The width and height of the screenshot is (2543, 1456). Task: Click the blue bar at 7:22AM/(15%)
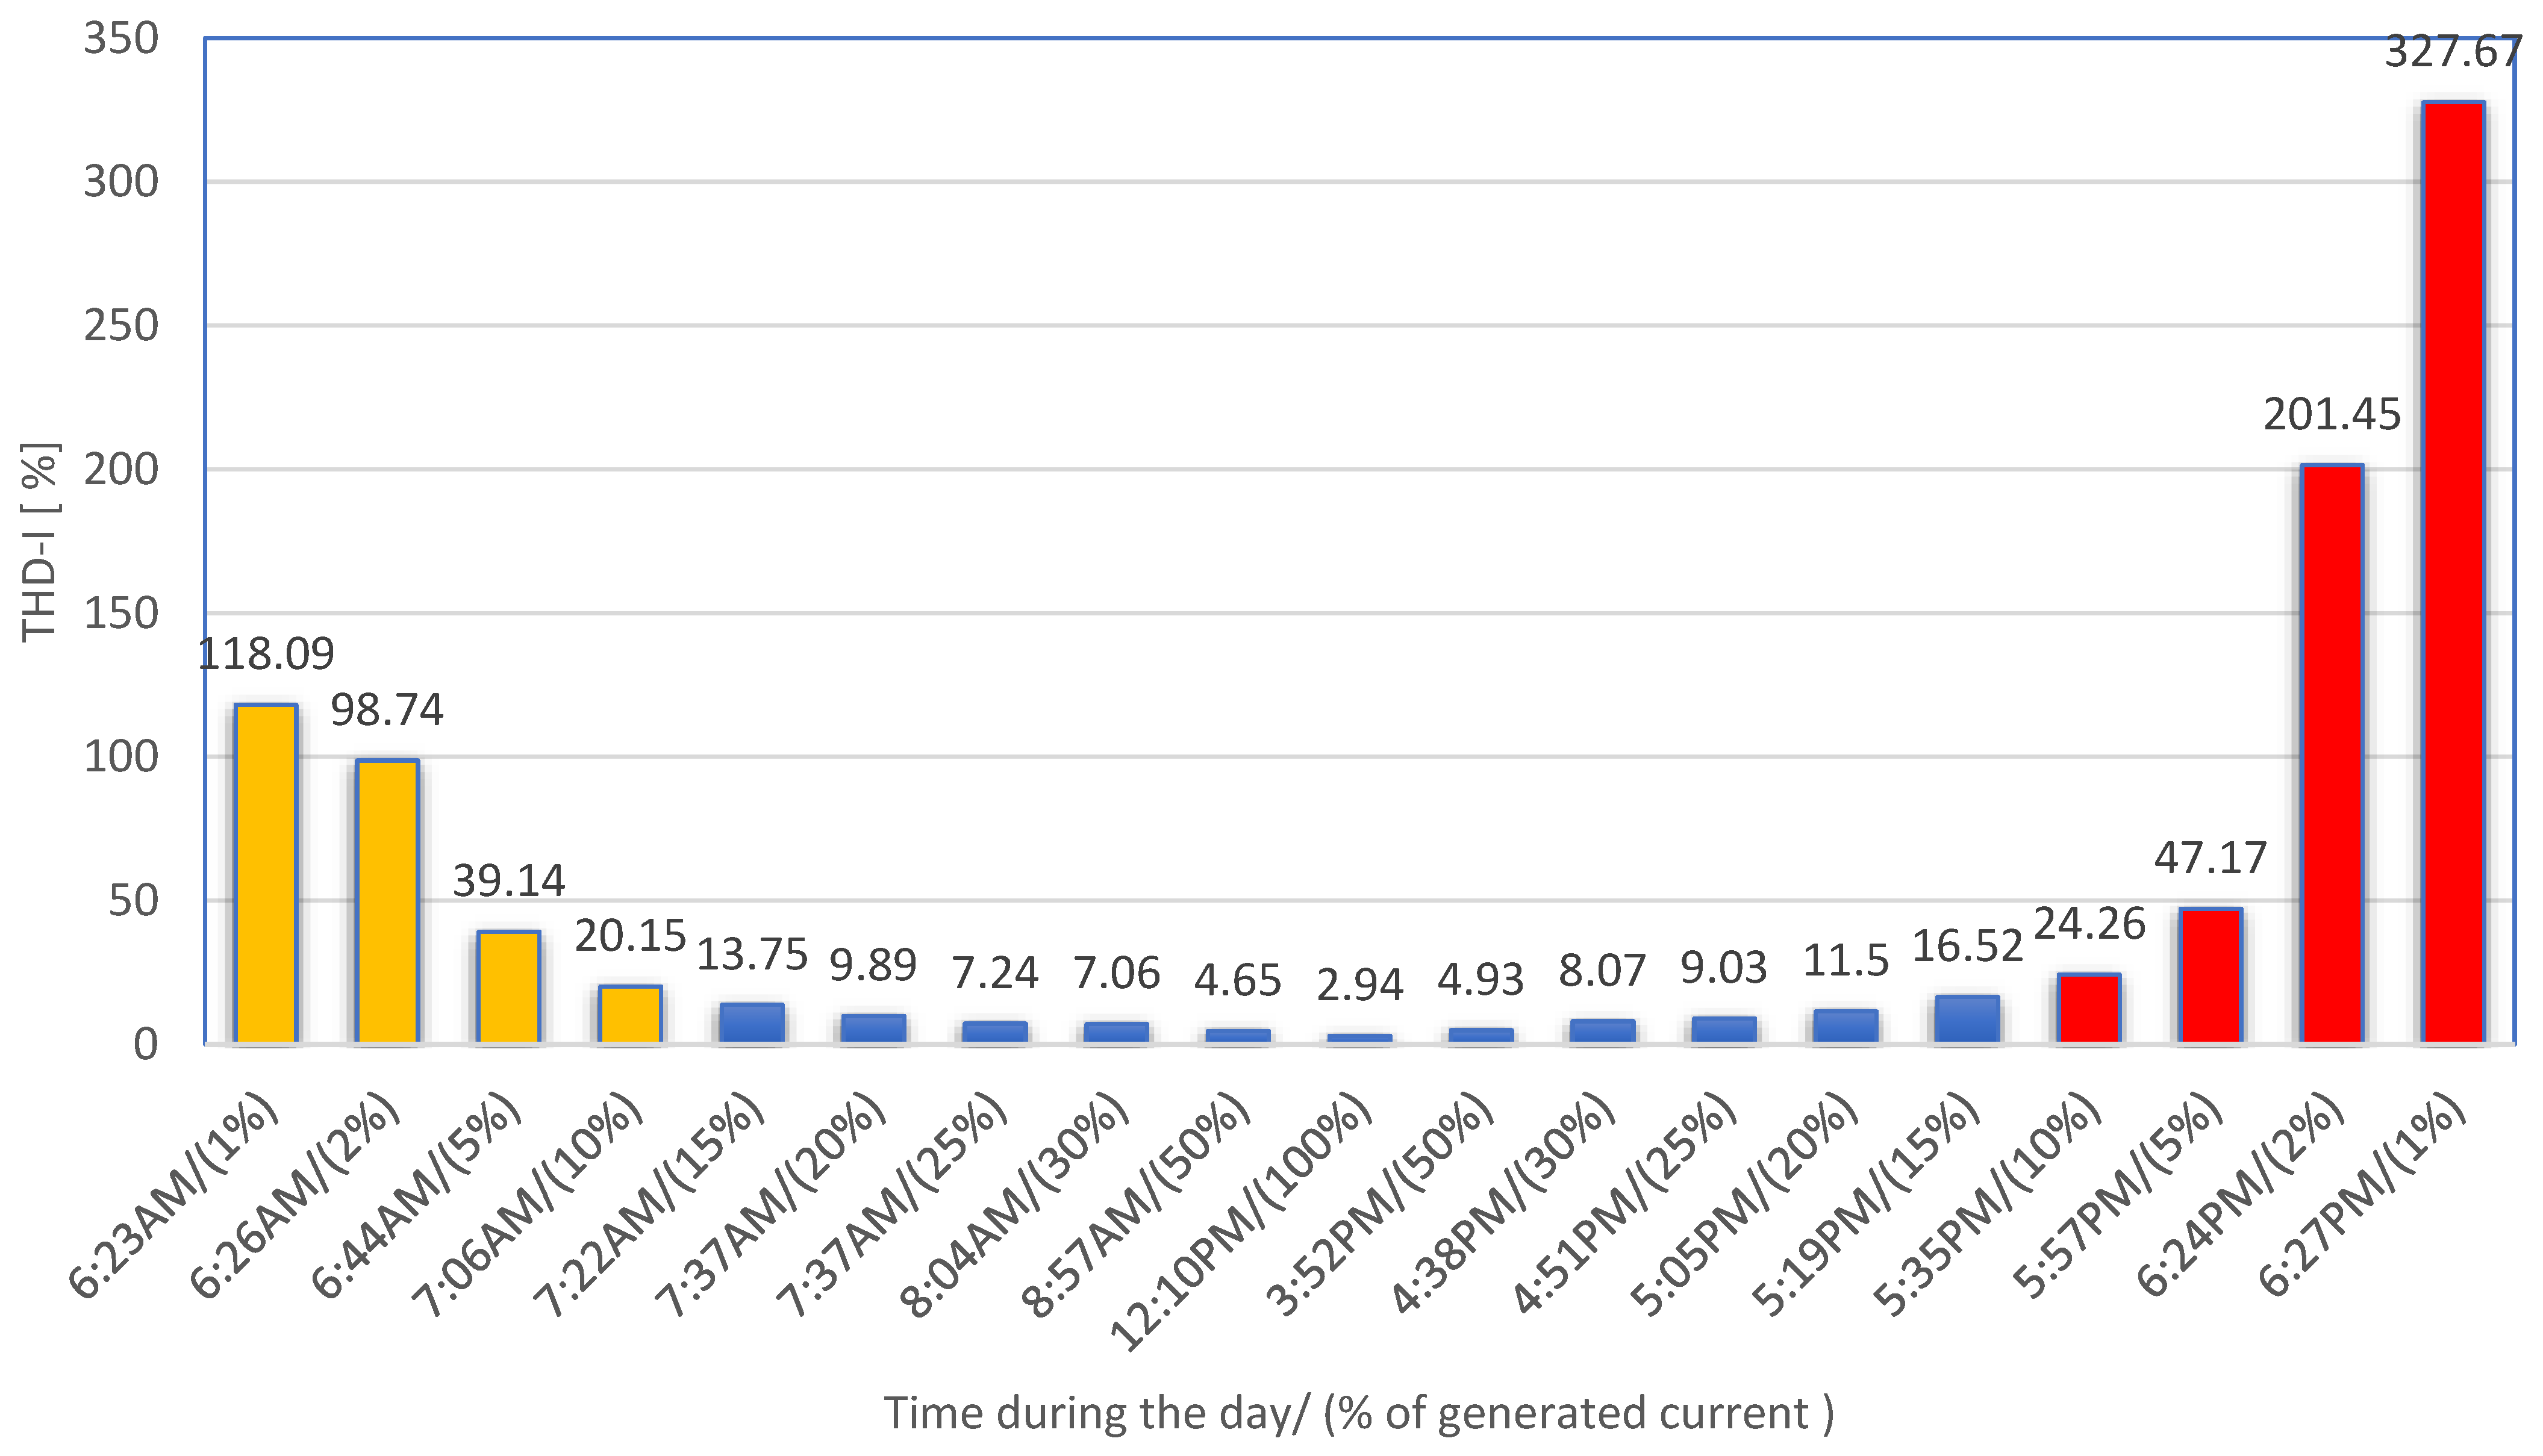[752, 1022]
